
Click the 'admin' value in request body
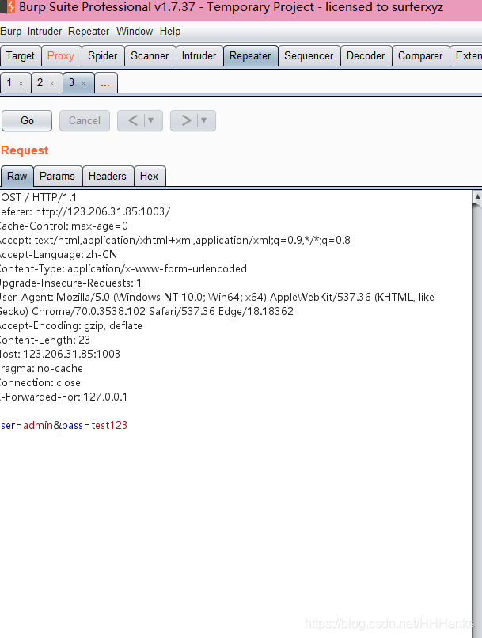pos(38,426)
